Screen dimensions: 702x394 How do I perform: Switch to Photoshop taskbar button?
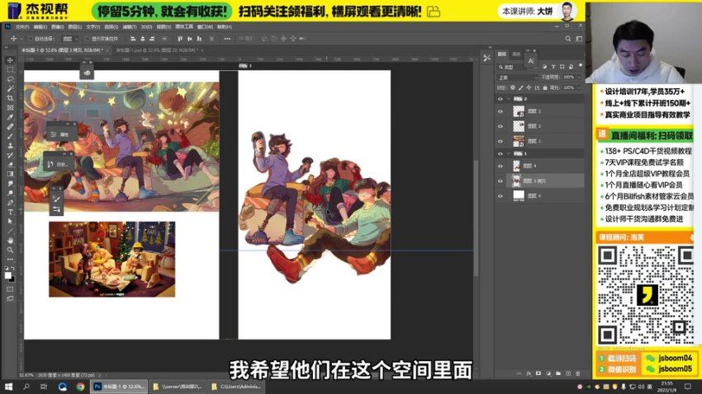(119, 387)
